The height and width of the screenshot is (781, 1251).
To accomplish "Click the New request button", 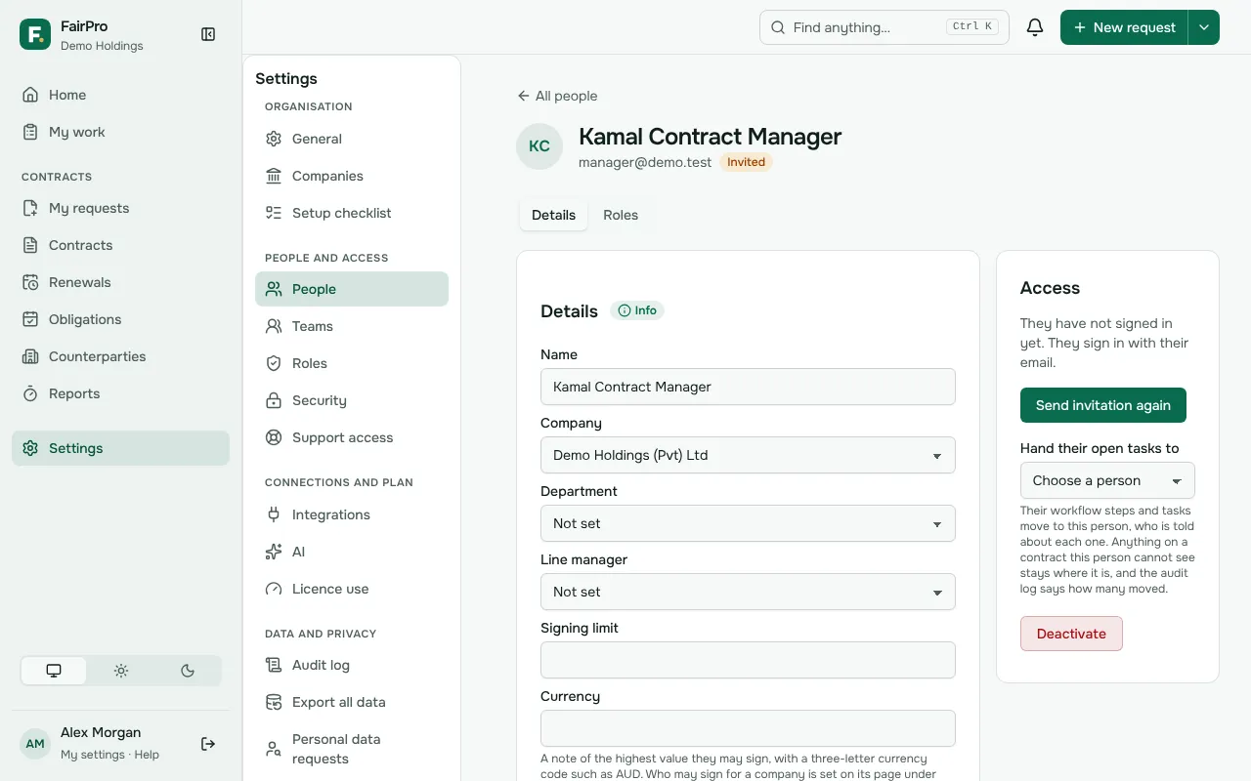I will pyautogui.click(x=1124, y=27).
